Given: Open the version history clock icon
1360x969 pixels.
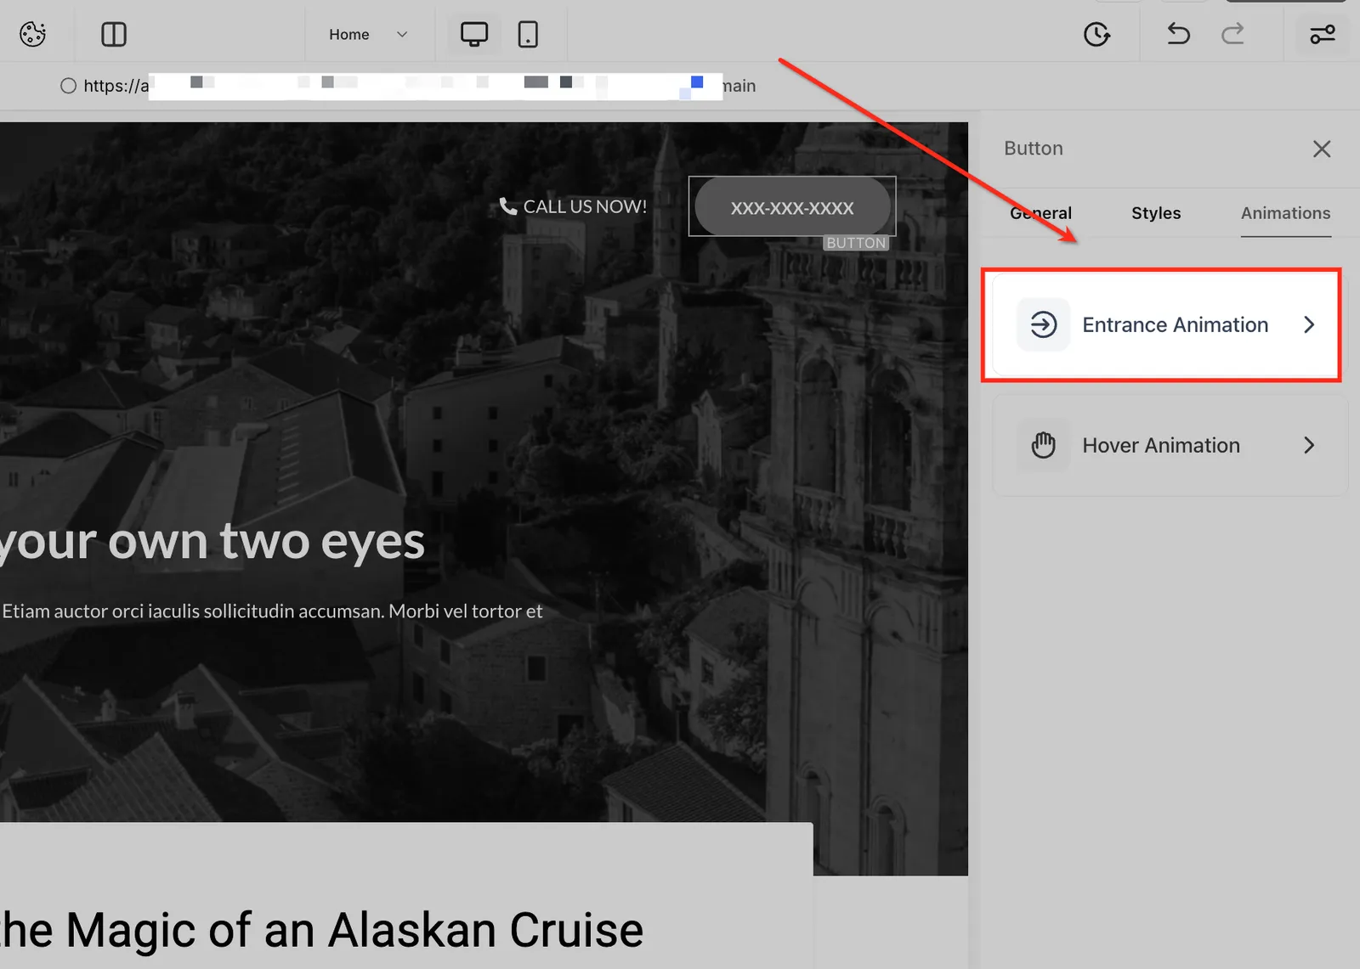Looking at the screenshot, I should (x=1096, y=34).
